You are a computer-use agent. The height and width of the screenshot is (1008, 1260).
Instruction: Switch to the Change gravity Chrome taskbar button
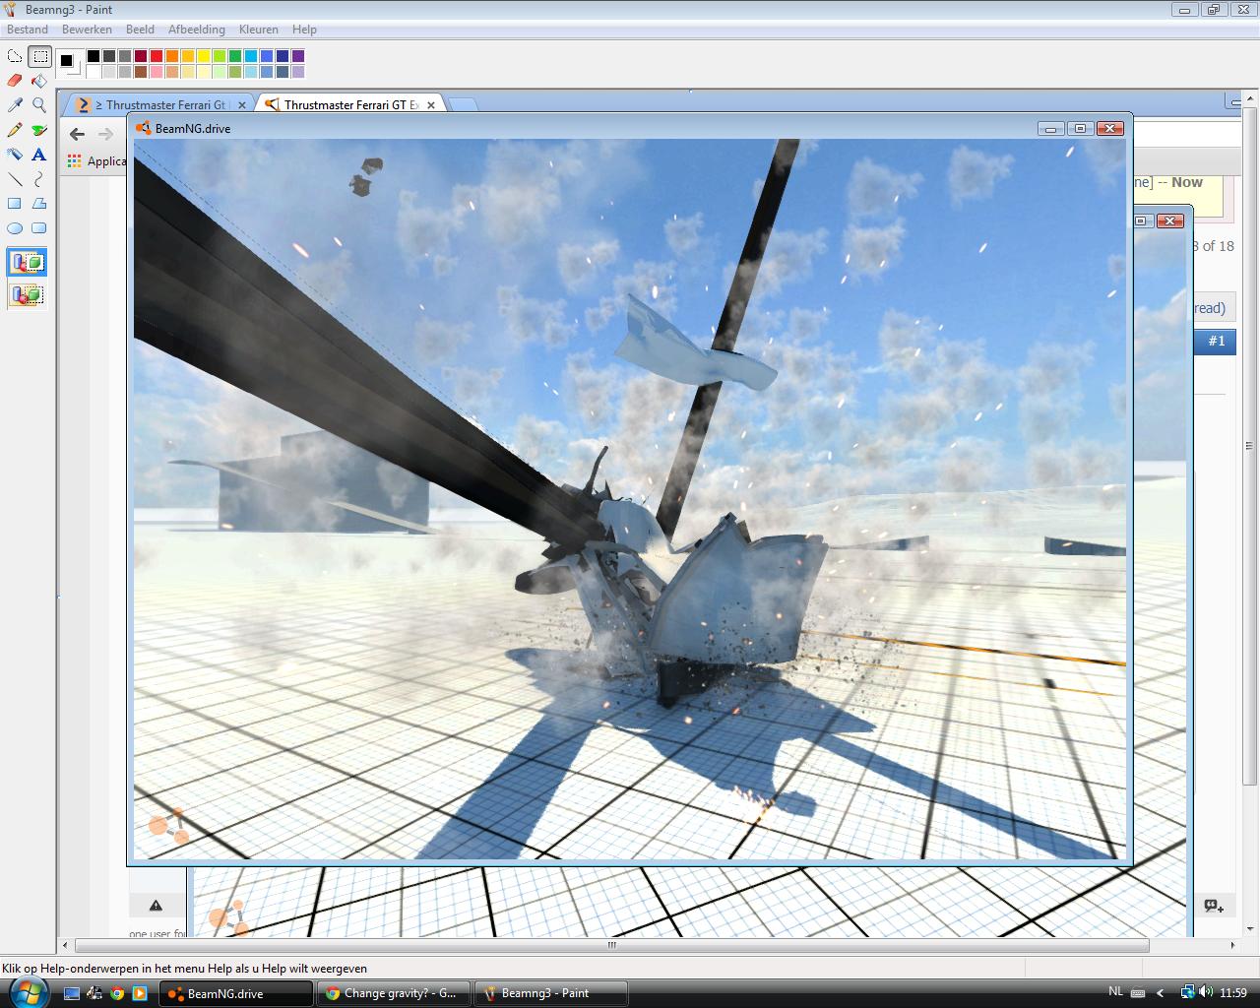point(394,993)
